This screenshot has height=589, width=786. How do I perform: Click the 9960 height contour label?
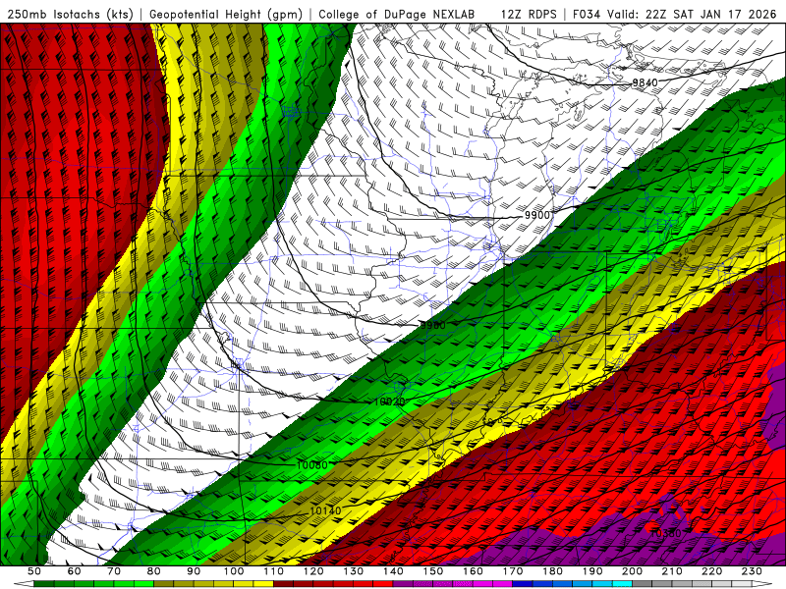coord(432,326)
